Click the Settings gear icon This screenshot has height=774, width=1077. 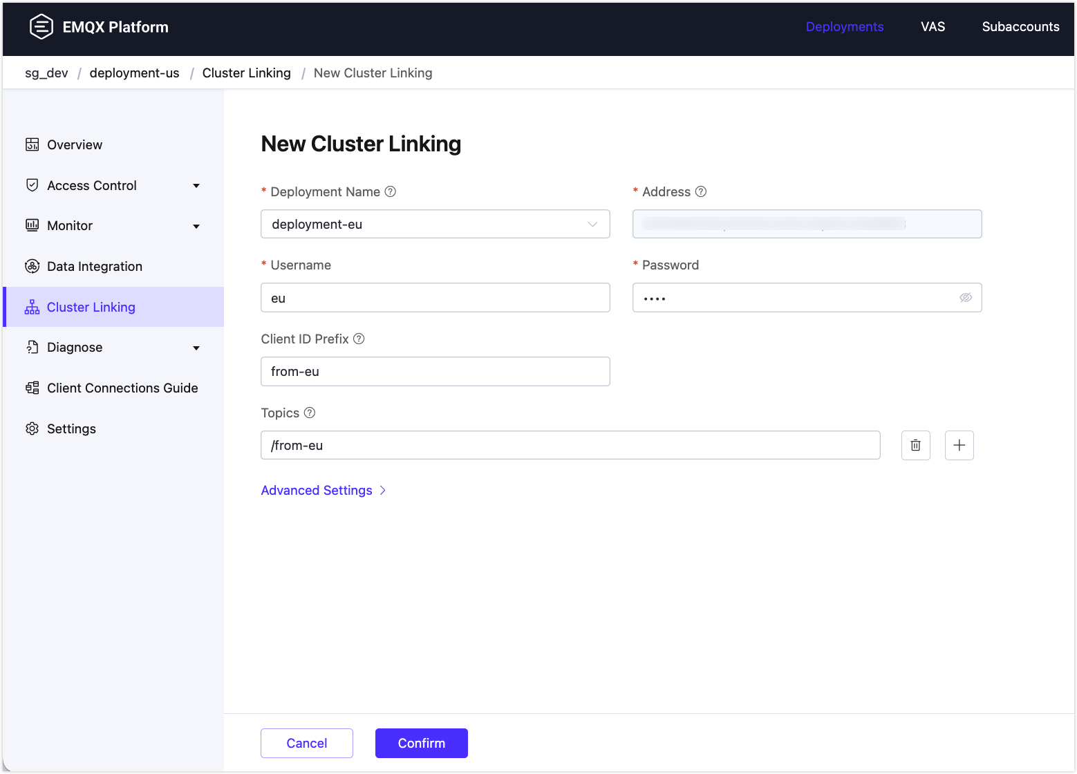click(32, 428)
